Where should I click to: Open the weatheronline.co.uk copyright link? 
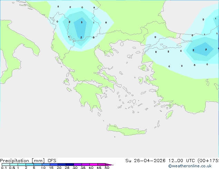click(x=190, y=166)
